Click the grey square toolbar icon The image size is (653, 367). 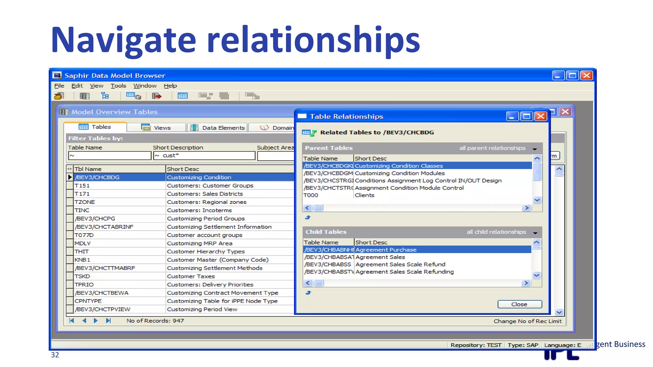click(224, 96)
